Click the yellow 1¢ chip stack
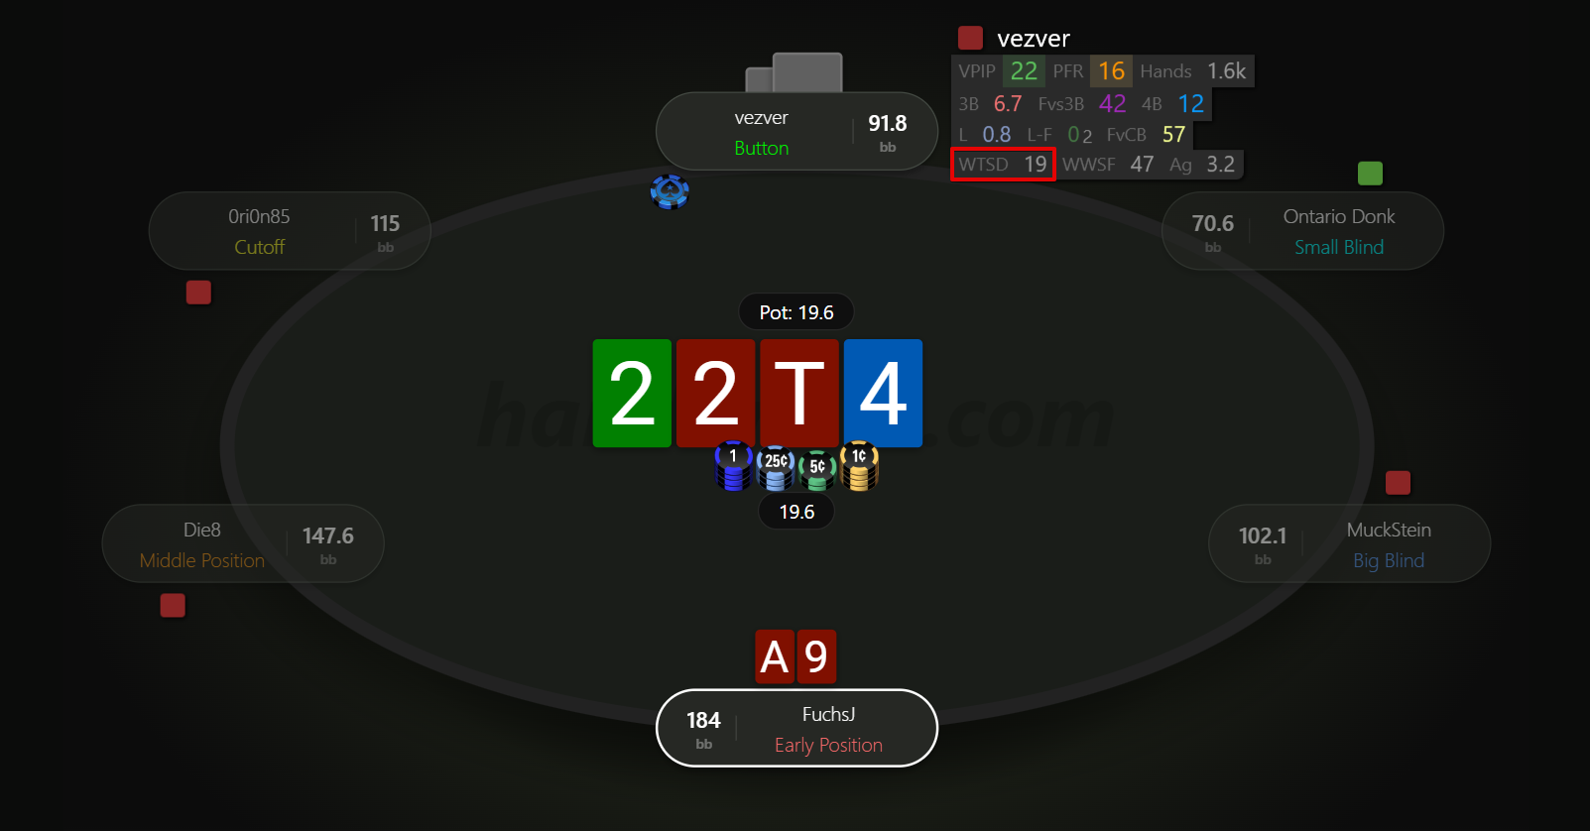 click(859, 467)
